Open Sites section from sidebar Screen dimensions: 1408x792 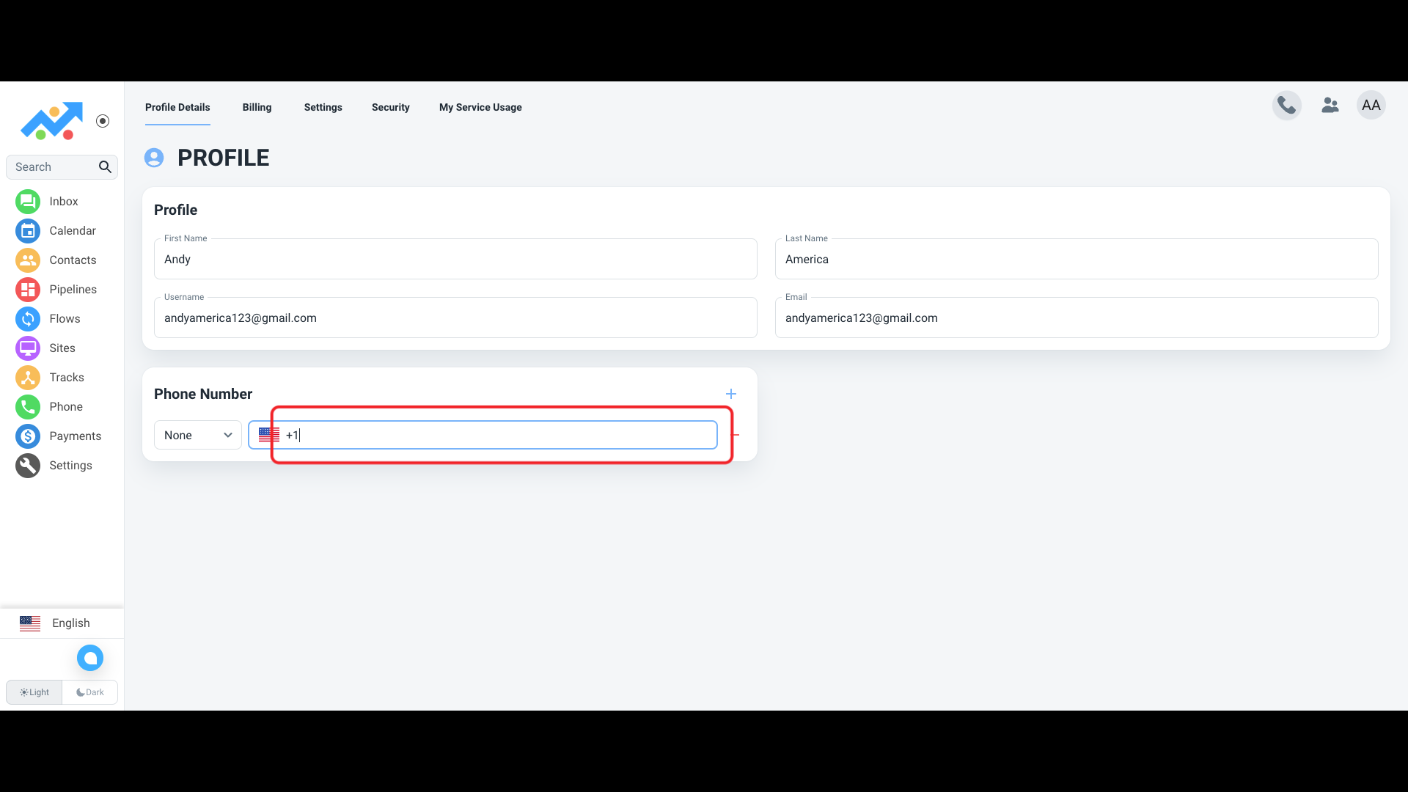(x=62, y=347)
